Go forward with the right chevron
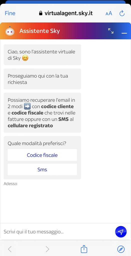Image resolution: width=131 pixels, height=256 pixels. 47,249
